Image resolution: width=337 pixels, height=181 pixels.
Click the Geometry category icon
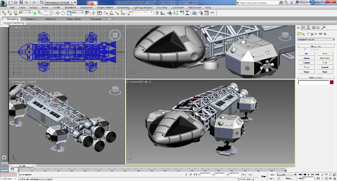(299, 34)
